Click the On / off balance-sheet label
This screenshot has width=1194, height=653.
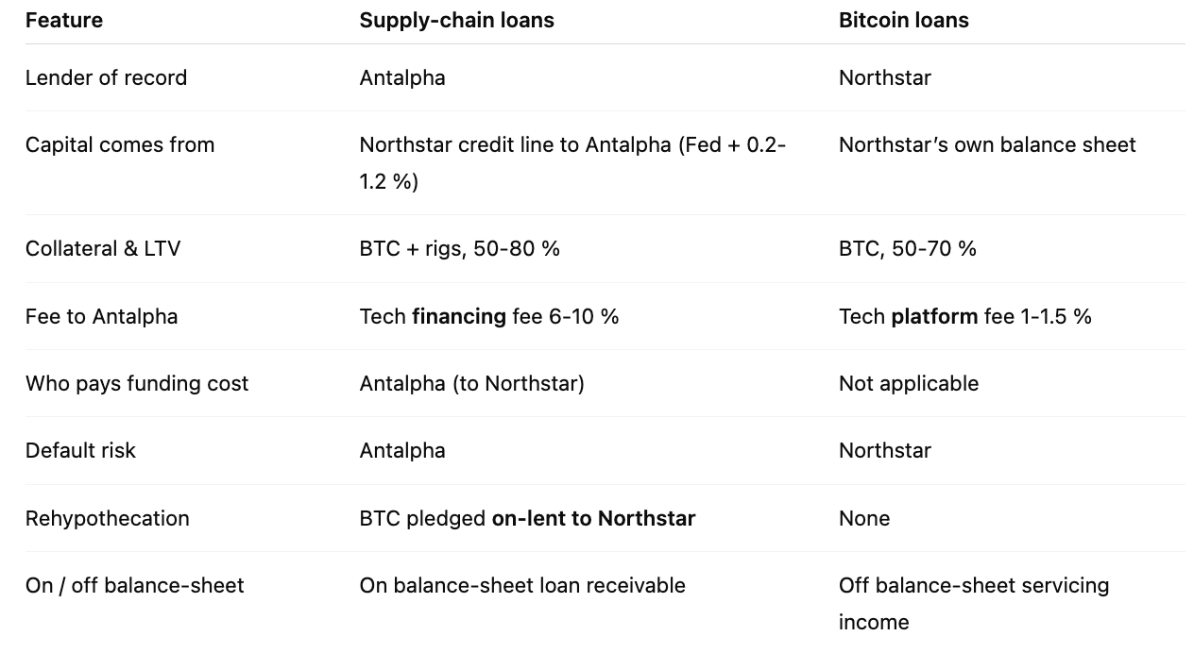pos(135,585)
